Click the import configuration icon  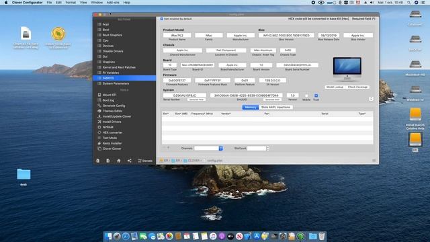[x=97, y=161]
